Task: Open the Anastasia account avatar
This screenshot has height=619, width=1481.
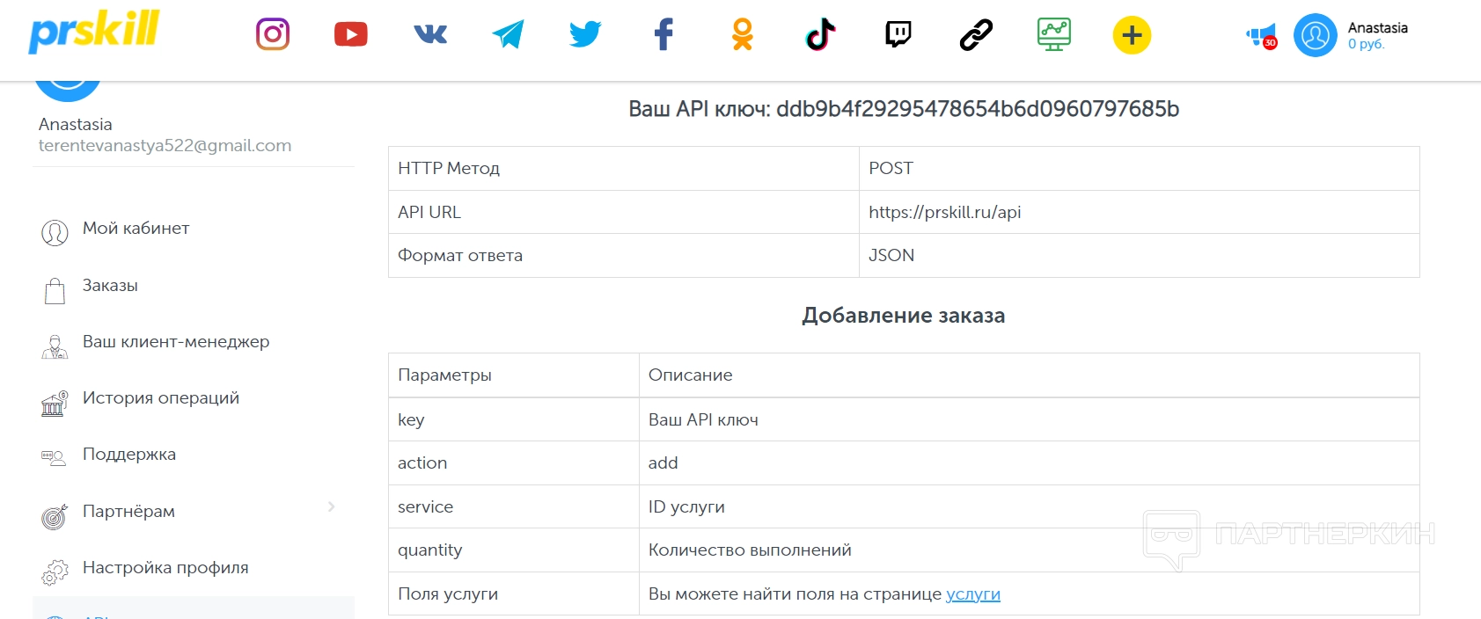Action: (1315, 35)
